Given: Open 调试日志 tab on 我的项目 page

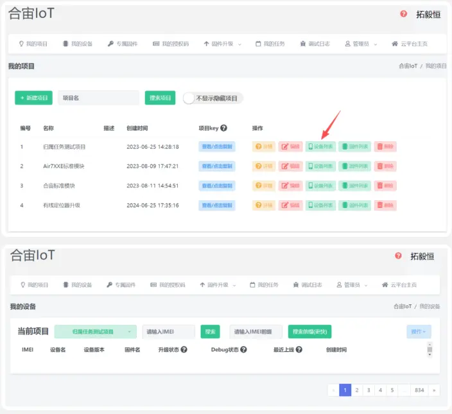Looking at the screenshot, I should point(315,44).
